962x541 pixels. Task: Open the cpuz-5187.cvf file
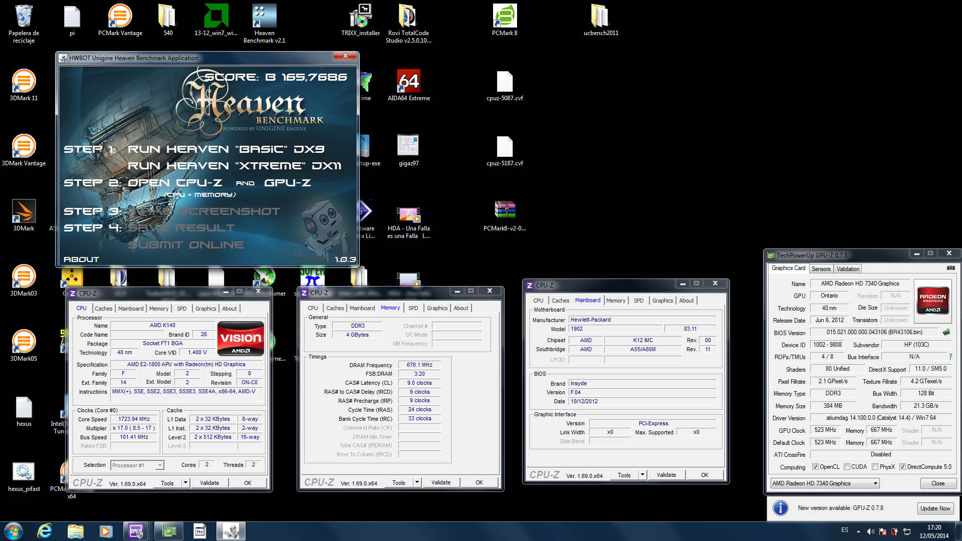[x=505, y=150]
